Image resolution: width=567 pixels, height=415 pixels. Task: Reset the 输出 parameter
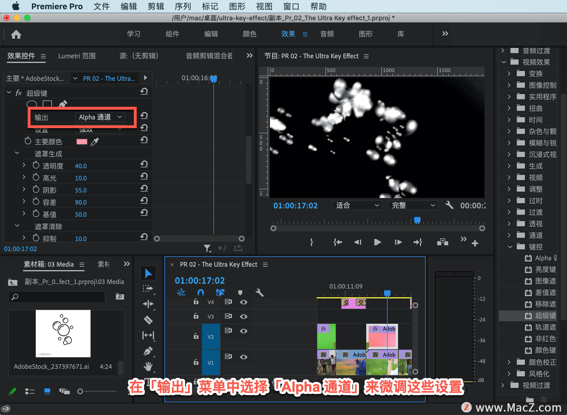[144, 116]
